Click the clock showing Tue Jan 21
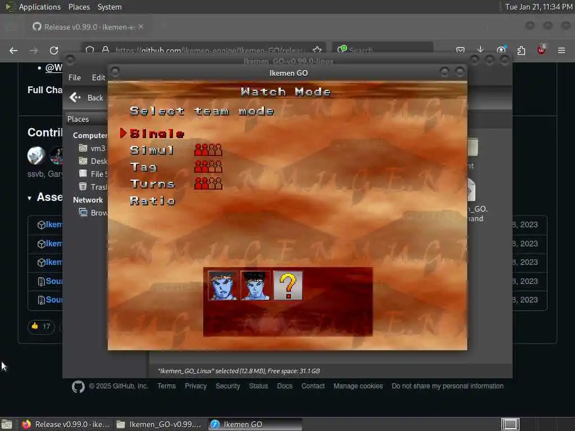575x431 pixels. (x=538, y=7)
